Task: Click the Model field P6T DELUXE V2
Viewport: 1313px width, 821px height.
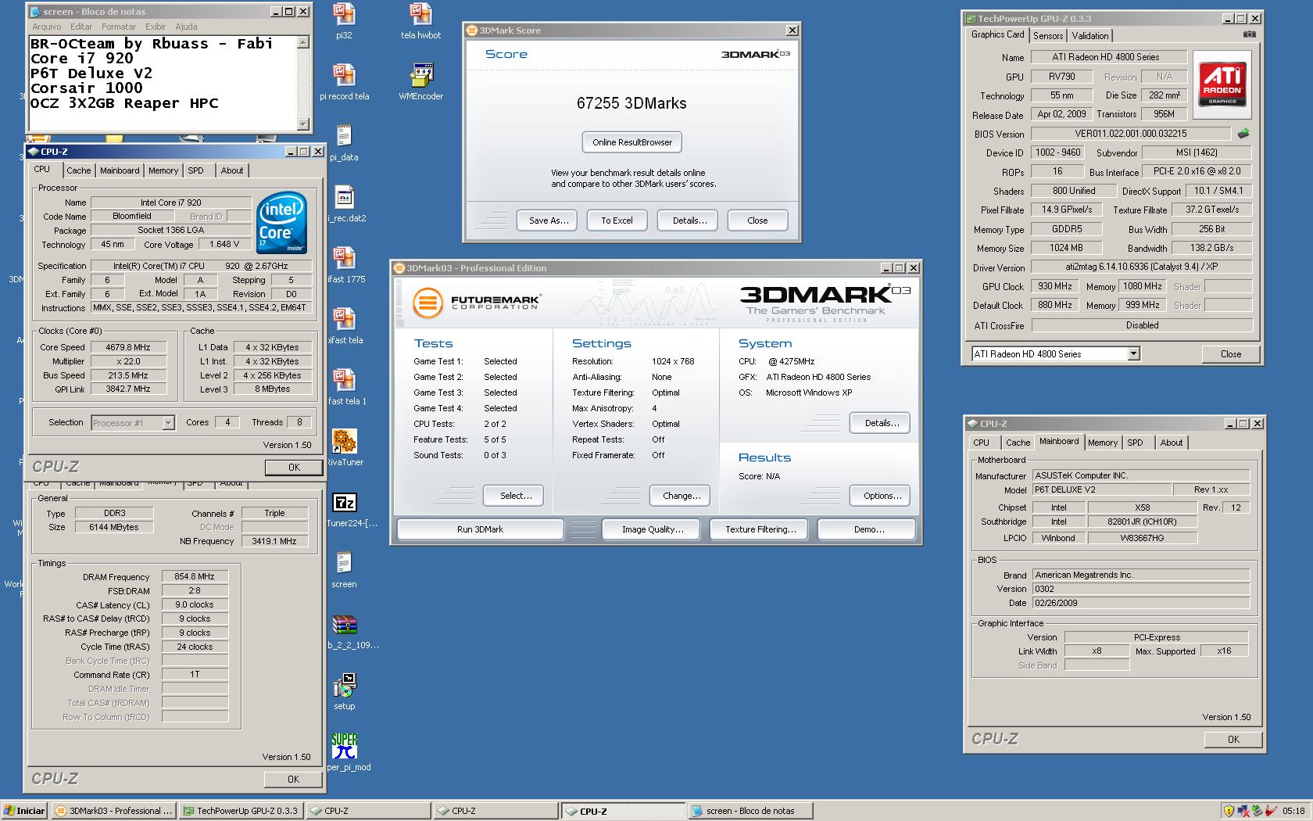Action: click(1100, 489)
